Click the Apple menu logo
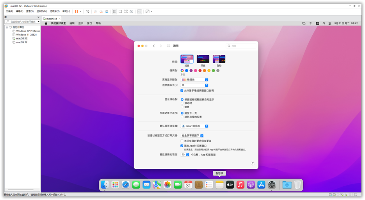The width and height of the screenshot is (365, 200). (46, 23)
